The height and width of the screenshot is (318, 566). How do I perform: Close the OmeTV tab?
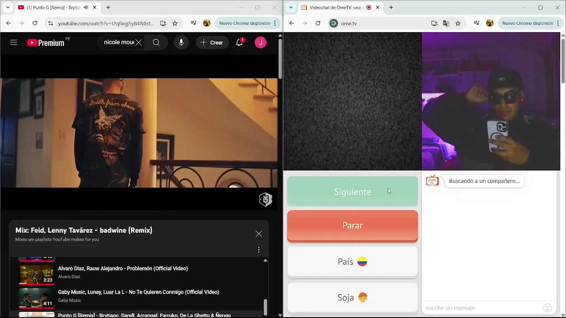pyautogui.click(x=378, y=8)
